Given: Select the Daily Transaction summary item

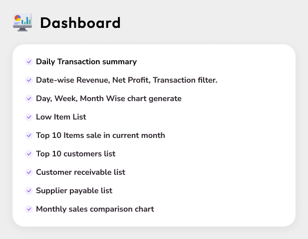Looking at the screenshot, I should [x=86, y=62].
